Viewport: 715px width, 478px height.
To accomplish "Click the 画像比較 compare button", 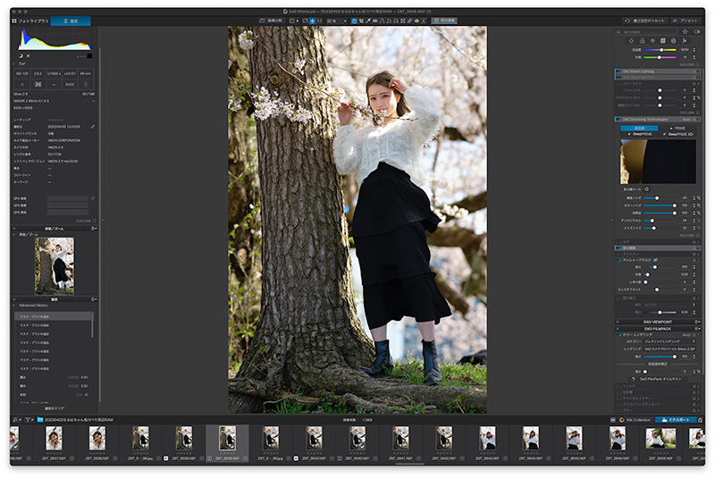I will [271, 21].
